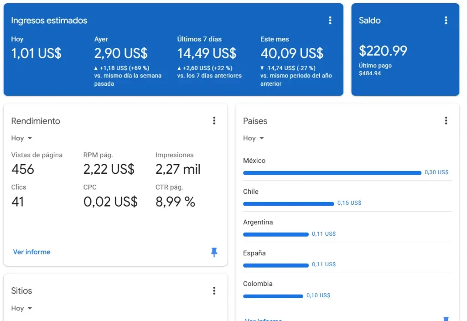Open Ver informe link in Rendimiento

click(31, 252)
